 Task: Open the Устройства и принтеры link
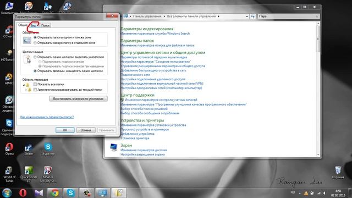(142, 120)
